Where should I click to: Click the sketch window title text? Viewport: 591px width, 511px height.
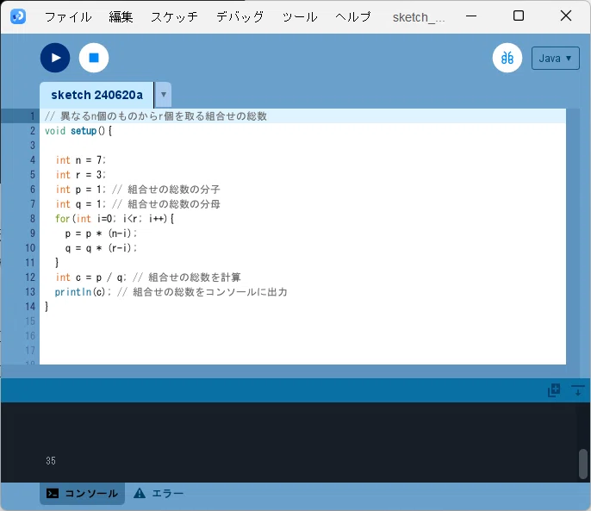(419, 17)
